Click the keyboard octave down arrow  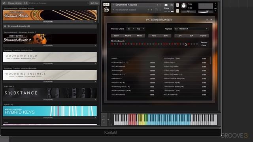[x=104, y=123]
